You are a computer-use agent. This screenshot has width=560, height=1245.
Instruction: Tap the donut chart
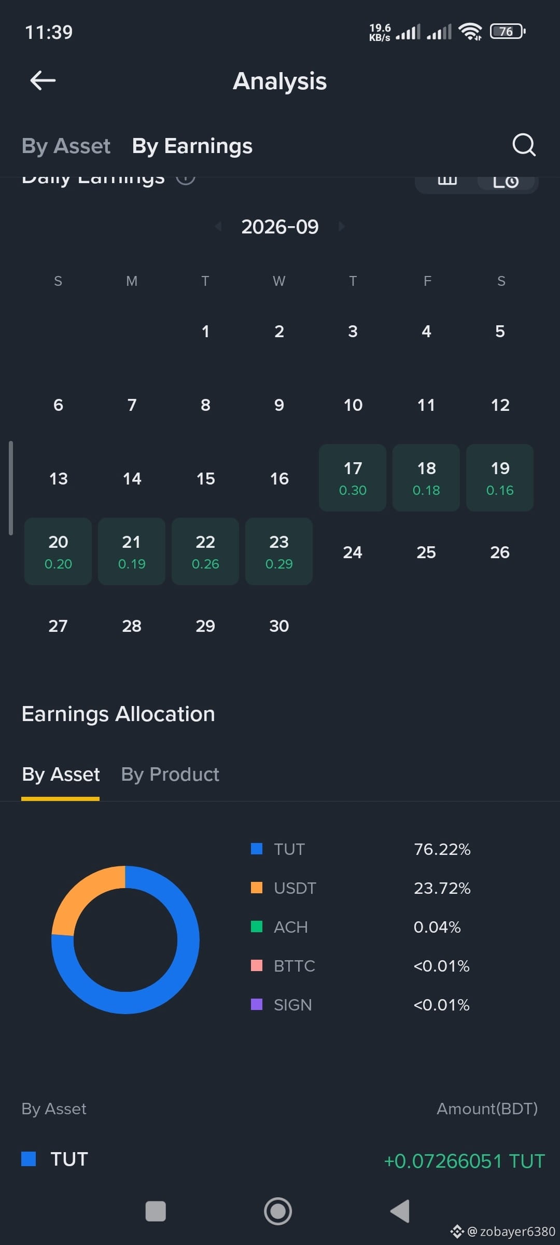(125, 939)
